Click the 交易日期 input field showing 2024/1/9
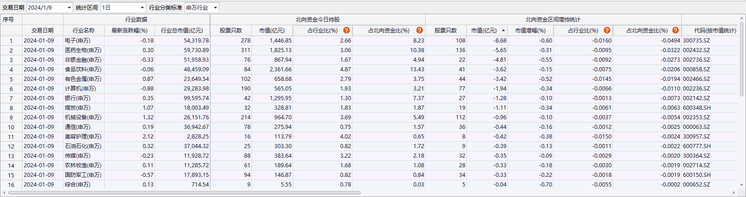 46,8
